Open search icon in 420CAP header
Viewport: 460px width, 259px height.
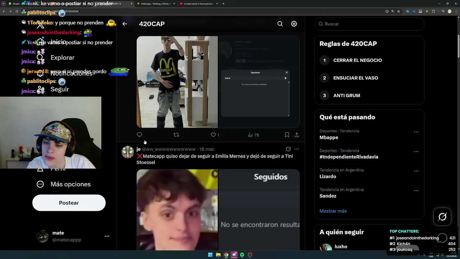(280, 24)
